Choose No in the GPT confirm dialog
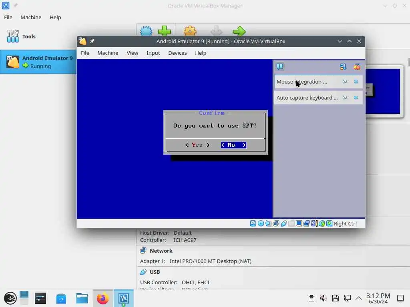The height and width of the screenshot is (307, 410). tap(233, 145)
